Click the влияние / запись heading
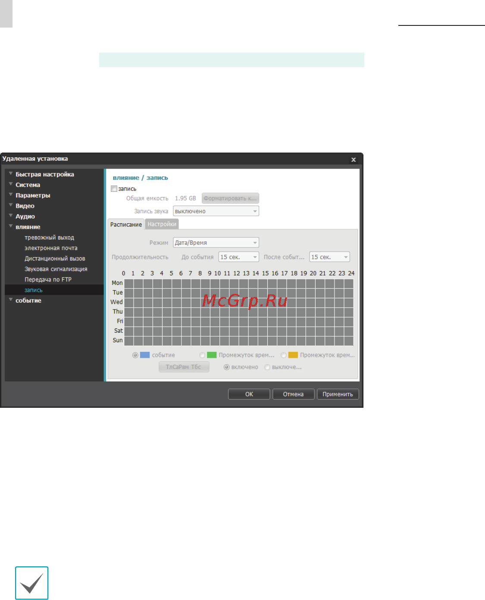This screenshot has width=485, height=600. tap(141, 178)
